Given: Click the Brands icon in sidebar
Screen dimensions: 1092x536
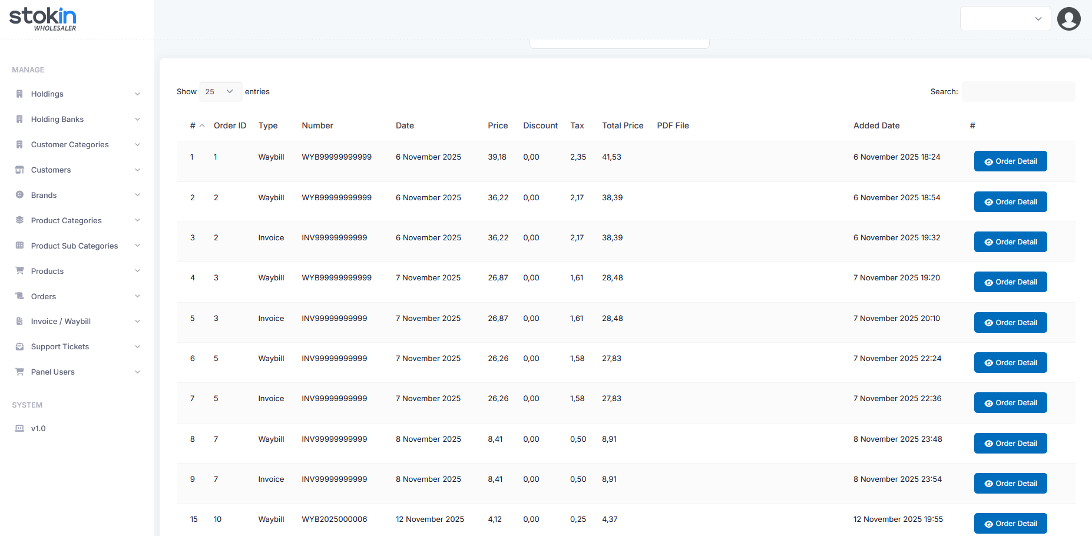Looking at the screenshot, I should coord(19,195).
